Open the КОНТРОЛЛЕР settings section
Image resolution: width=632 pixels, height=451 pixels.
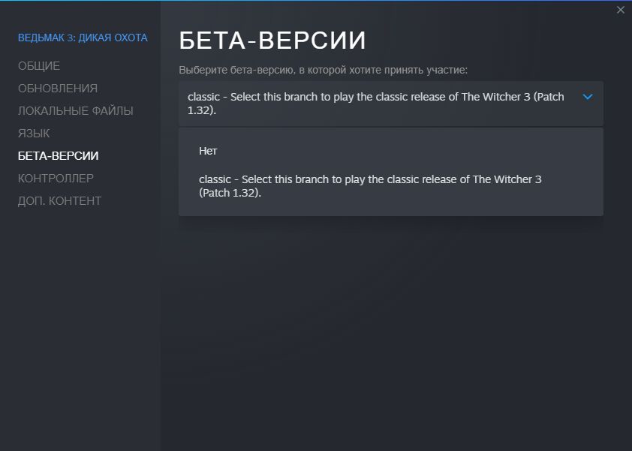(56, 179)
